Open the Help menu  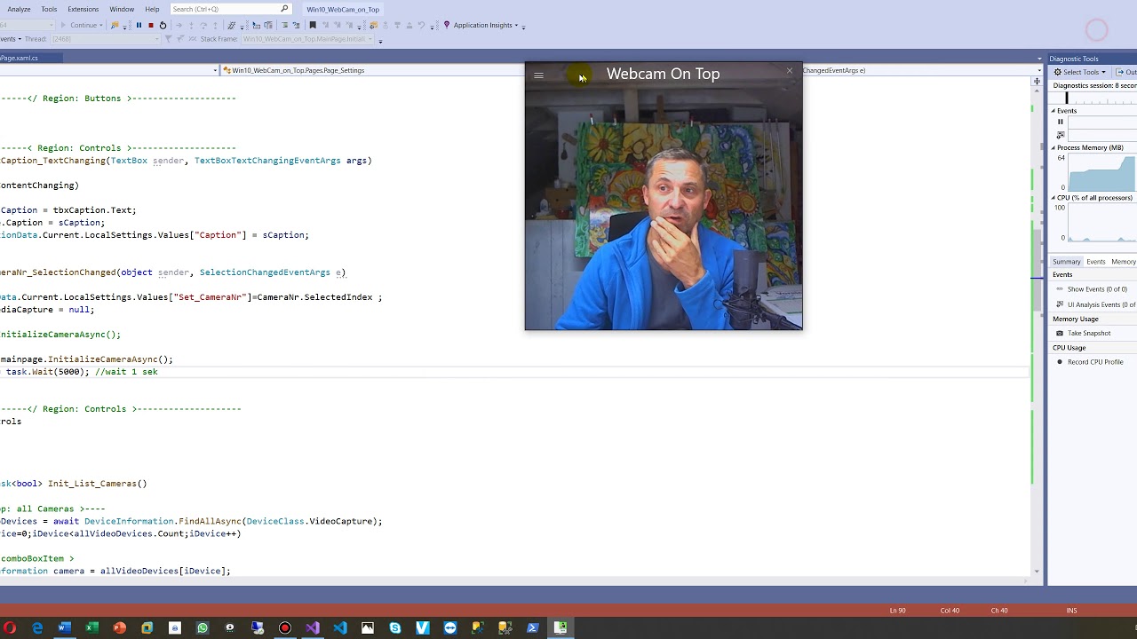[152, 9]
